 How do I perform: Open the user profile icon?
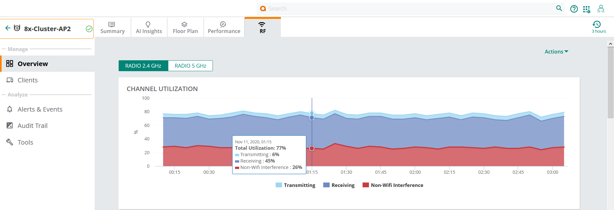pos(601,9)
